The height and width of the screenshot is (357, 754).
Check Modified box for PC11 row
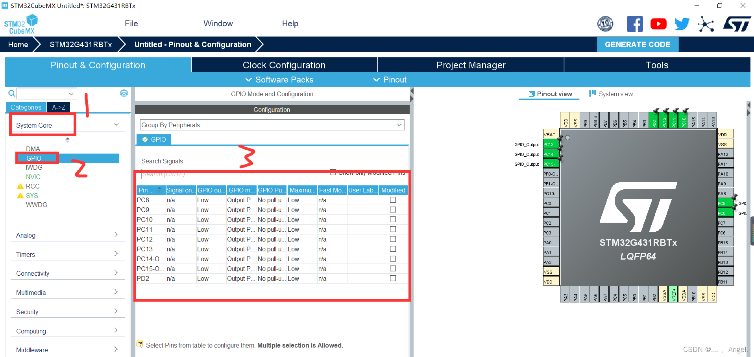pos(393,229)
